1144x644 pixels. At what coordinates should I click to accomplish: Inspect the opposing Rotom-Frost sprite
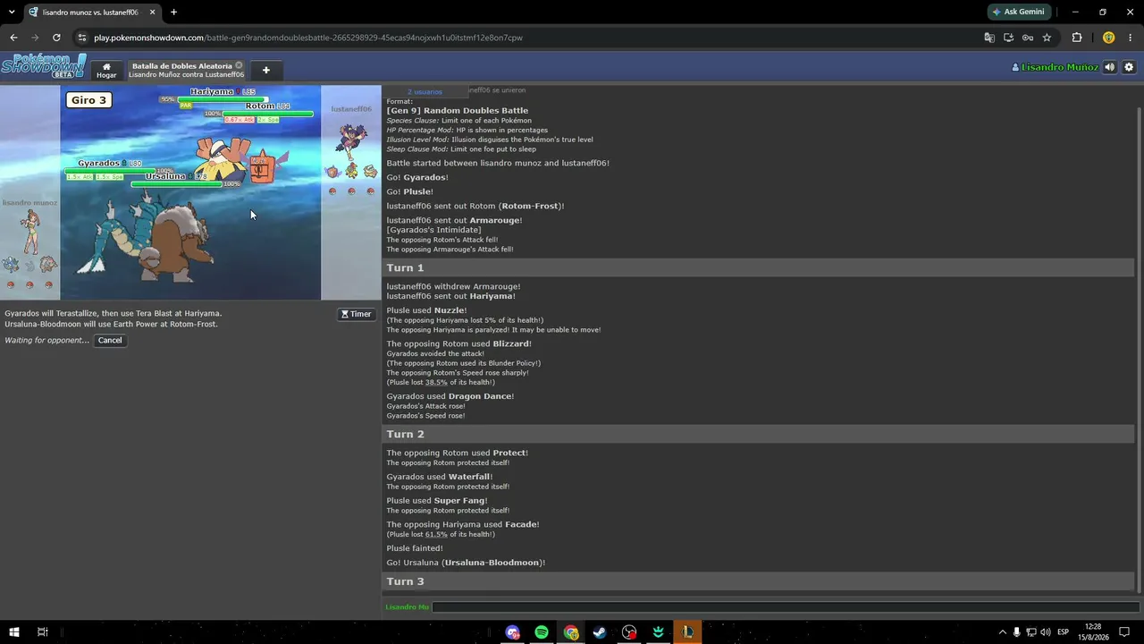coord(263,166)
